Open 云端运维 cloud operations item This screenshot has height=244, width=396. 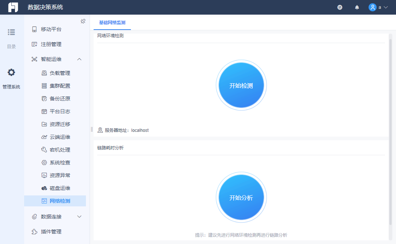(x=56, y=137)
